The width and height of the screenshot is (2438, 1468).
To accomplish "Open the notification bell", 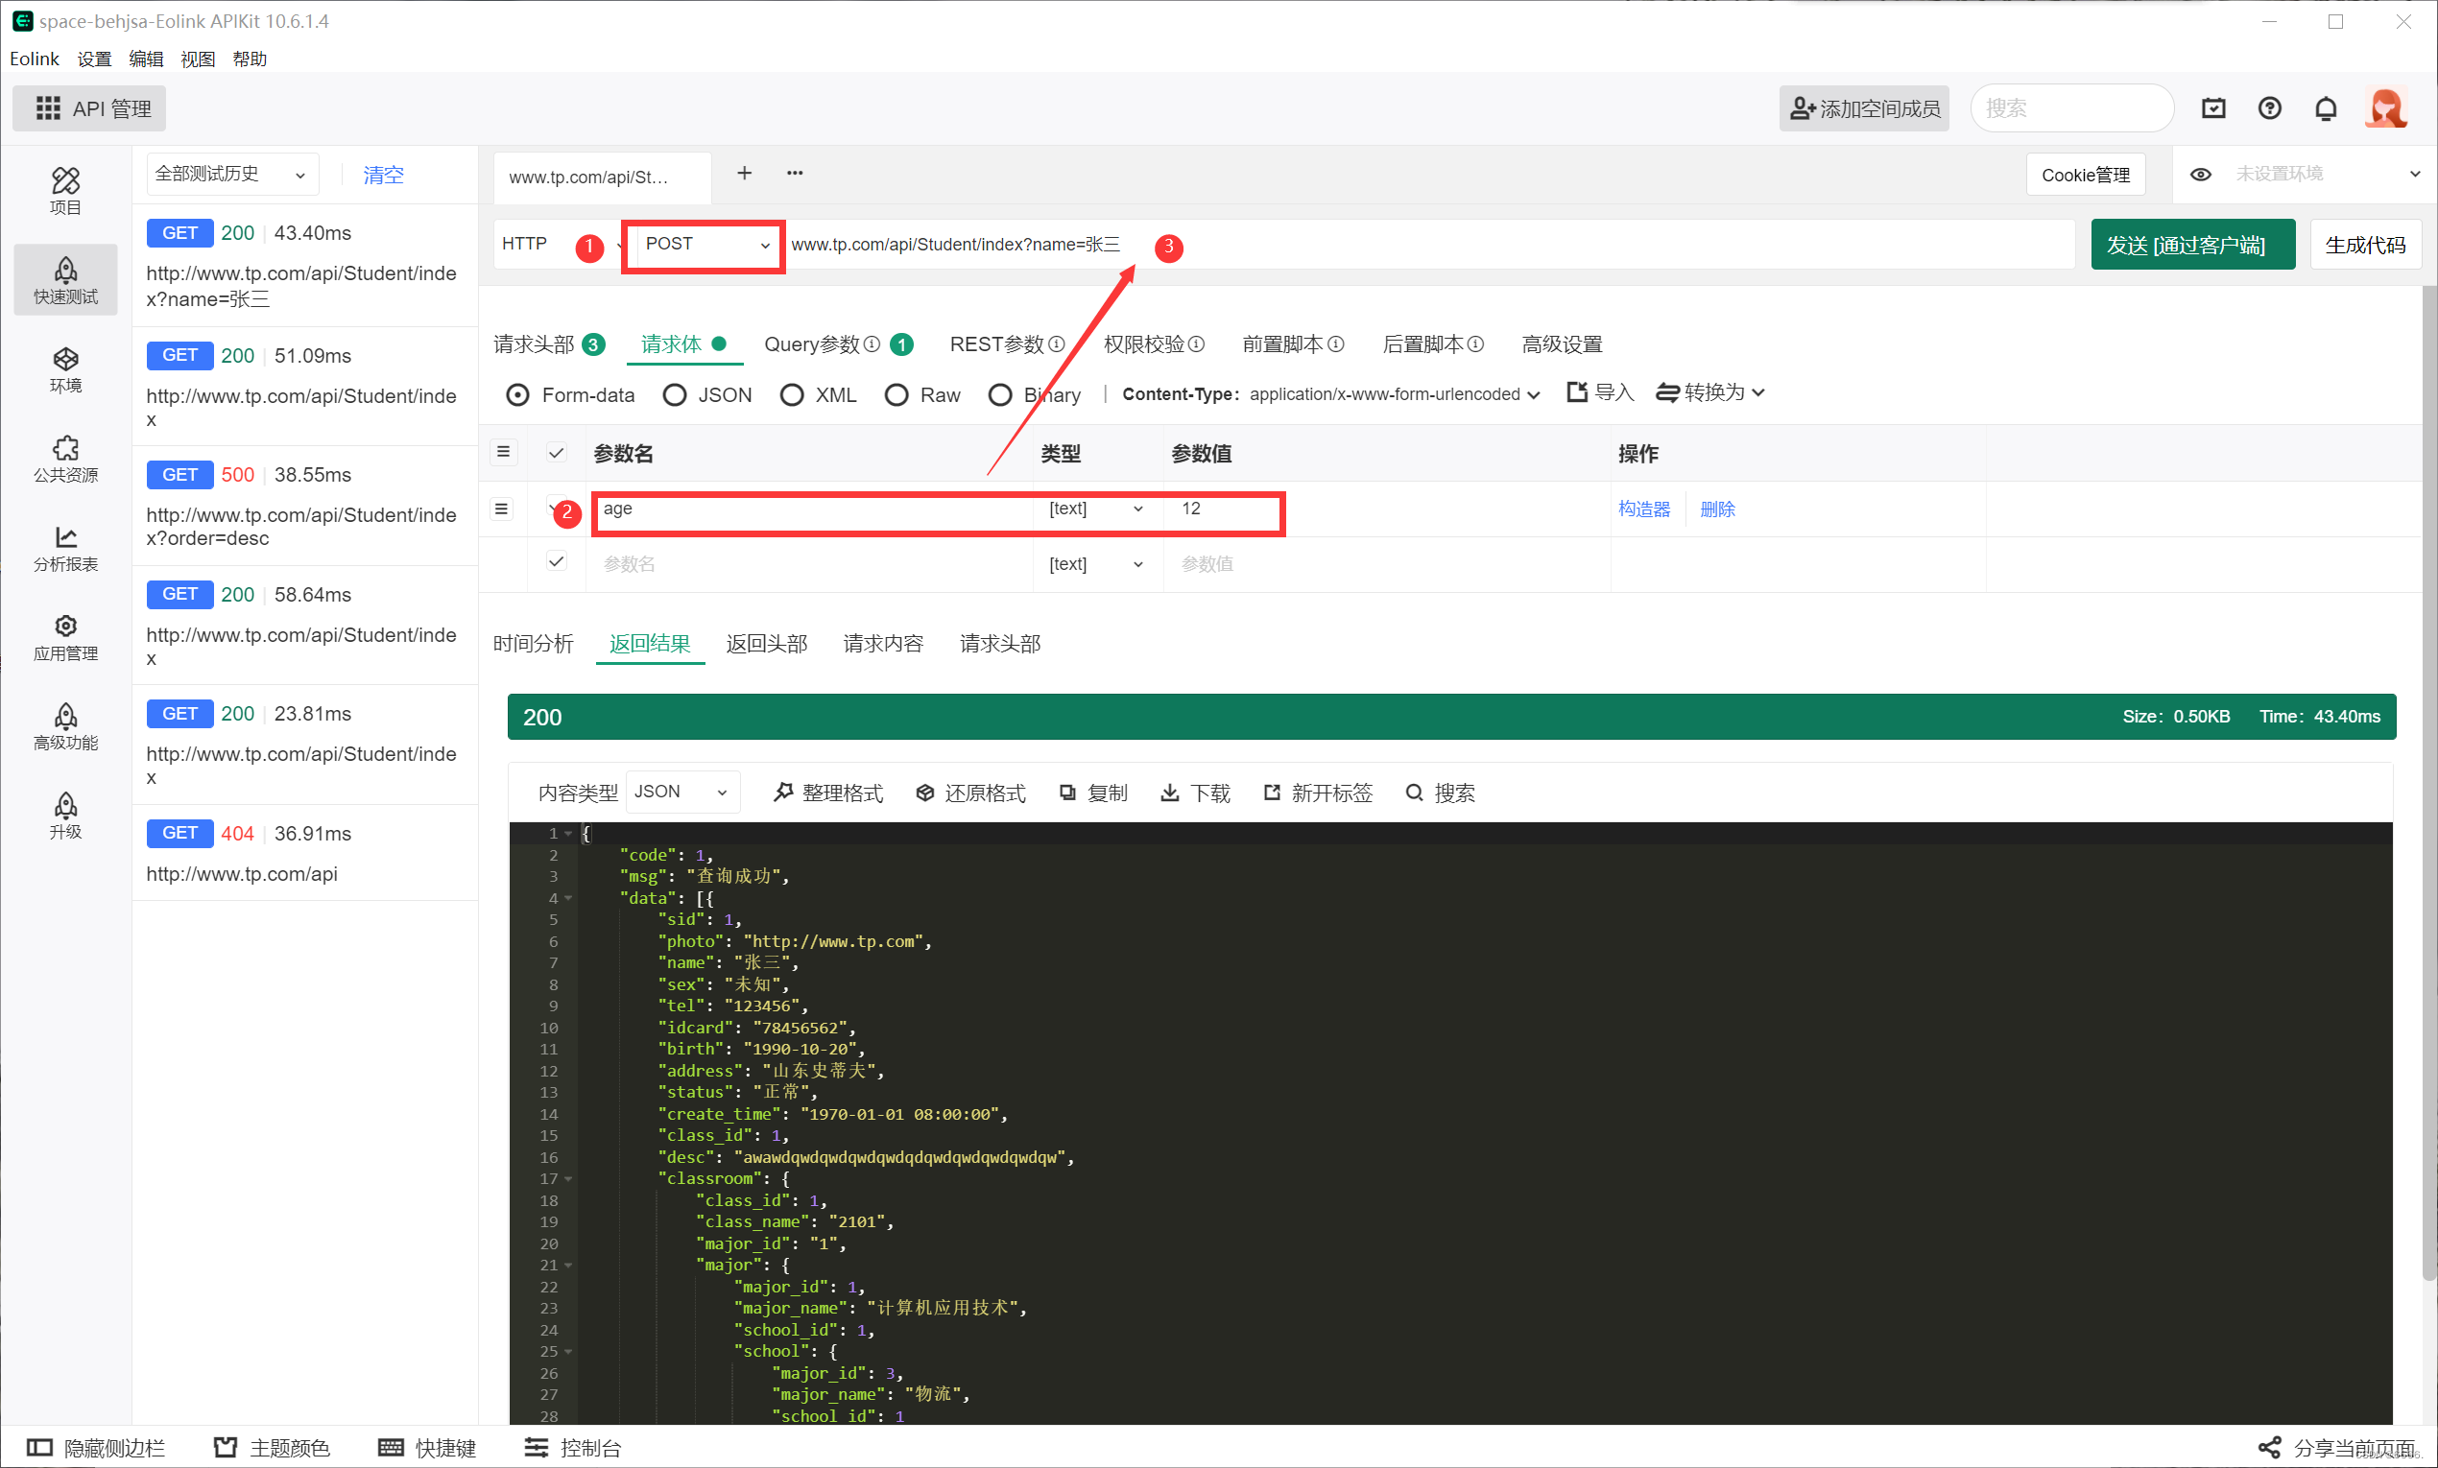I will coord(2328,107).
